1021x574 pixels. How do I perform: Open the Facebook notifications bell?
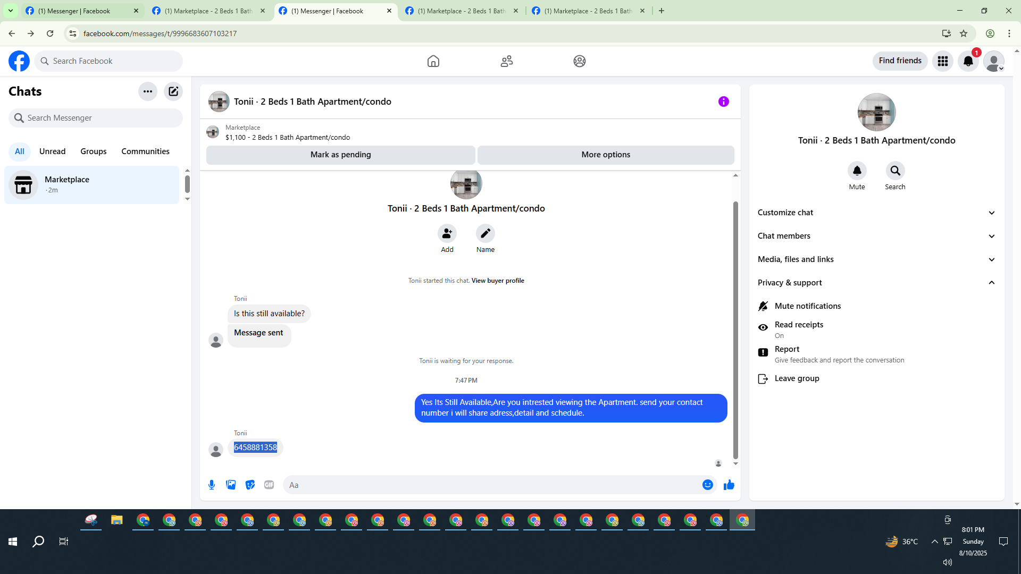point(968,61)
